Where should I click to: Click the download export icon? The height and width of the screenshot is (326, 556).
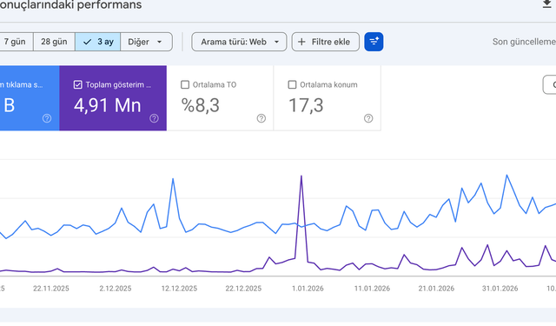click(547, 3)
